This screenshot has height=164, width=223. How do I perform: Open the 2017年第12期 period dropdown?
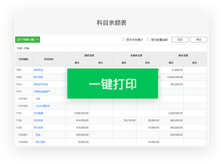[x=28, y=40]
